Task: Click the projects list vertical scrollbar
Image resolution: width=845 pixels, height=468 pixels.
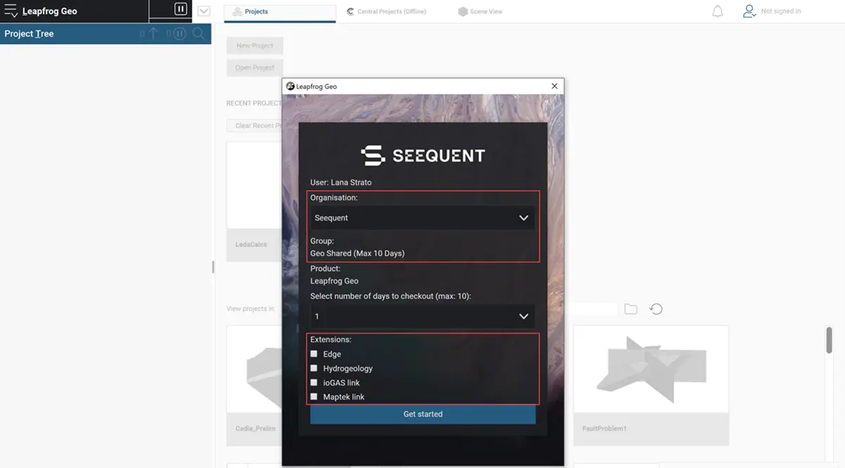Action: (x=829, y=340)
